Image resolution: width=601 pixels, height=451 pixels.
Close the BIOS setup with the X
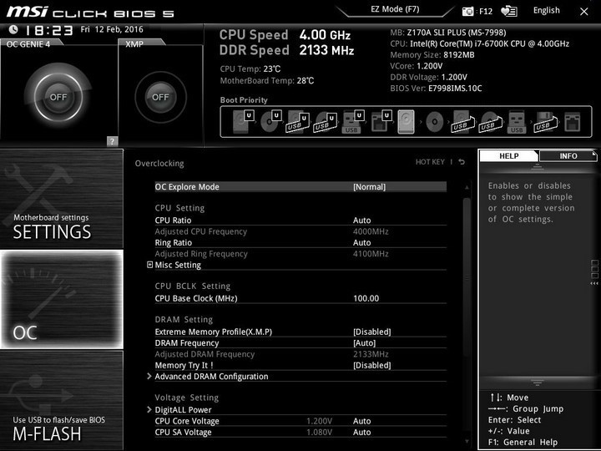click(x=583, y=12)
